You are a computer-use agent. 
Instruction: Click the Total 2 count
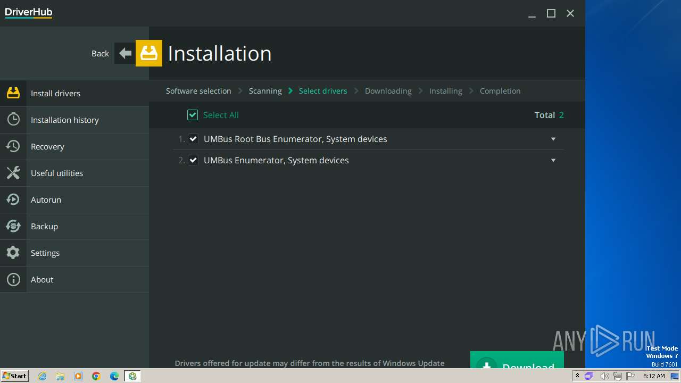click(x=549, y=115)
